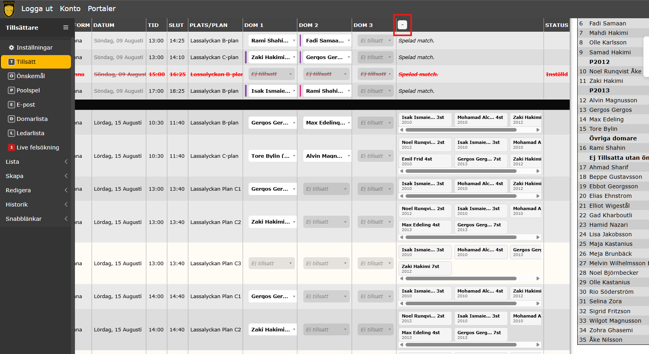This screenshot has height=354, width=649.
Task: Click the red 1 badge by Live felsökning
Action: tap(11, 147)
